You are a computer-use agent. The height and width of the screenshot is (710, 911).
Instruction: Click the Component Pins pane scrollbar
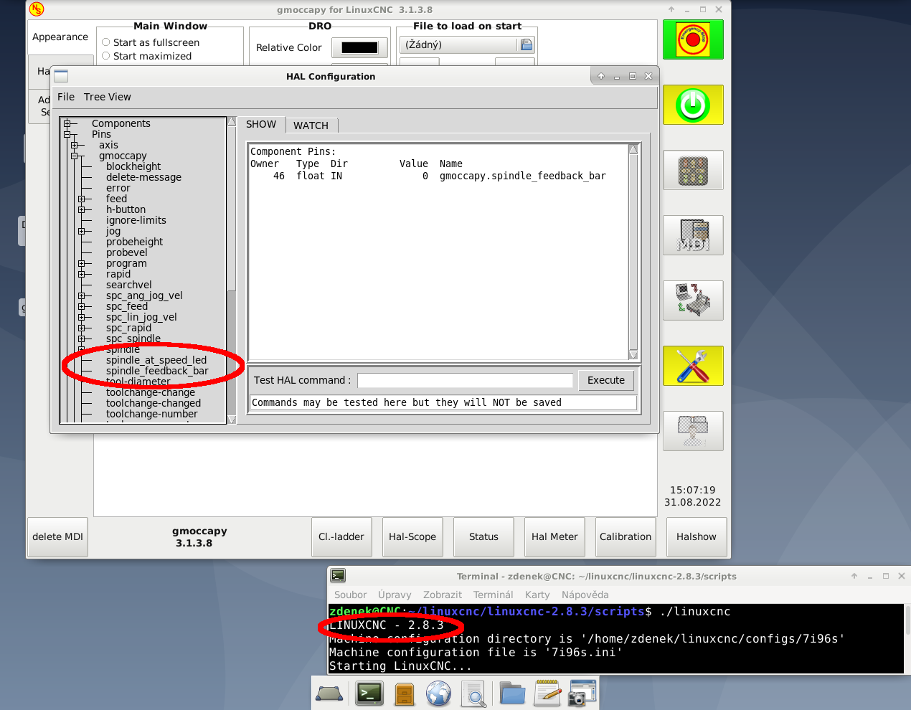pyautogui.click(x=633, y=252)
